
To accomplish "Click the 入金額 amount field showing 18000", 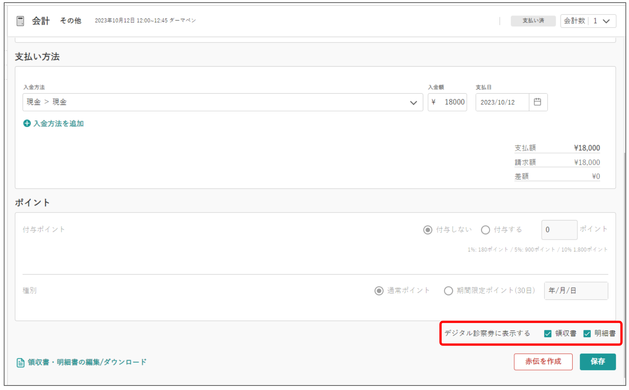I will (x=447, y=102).
